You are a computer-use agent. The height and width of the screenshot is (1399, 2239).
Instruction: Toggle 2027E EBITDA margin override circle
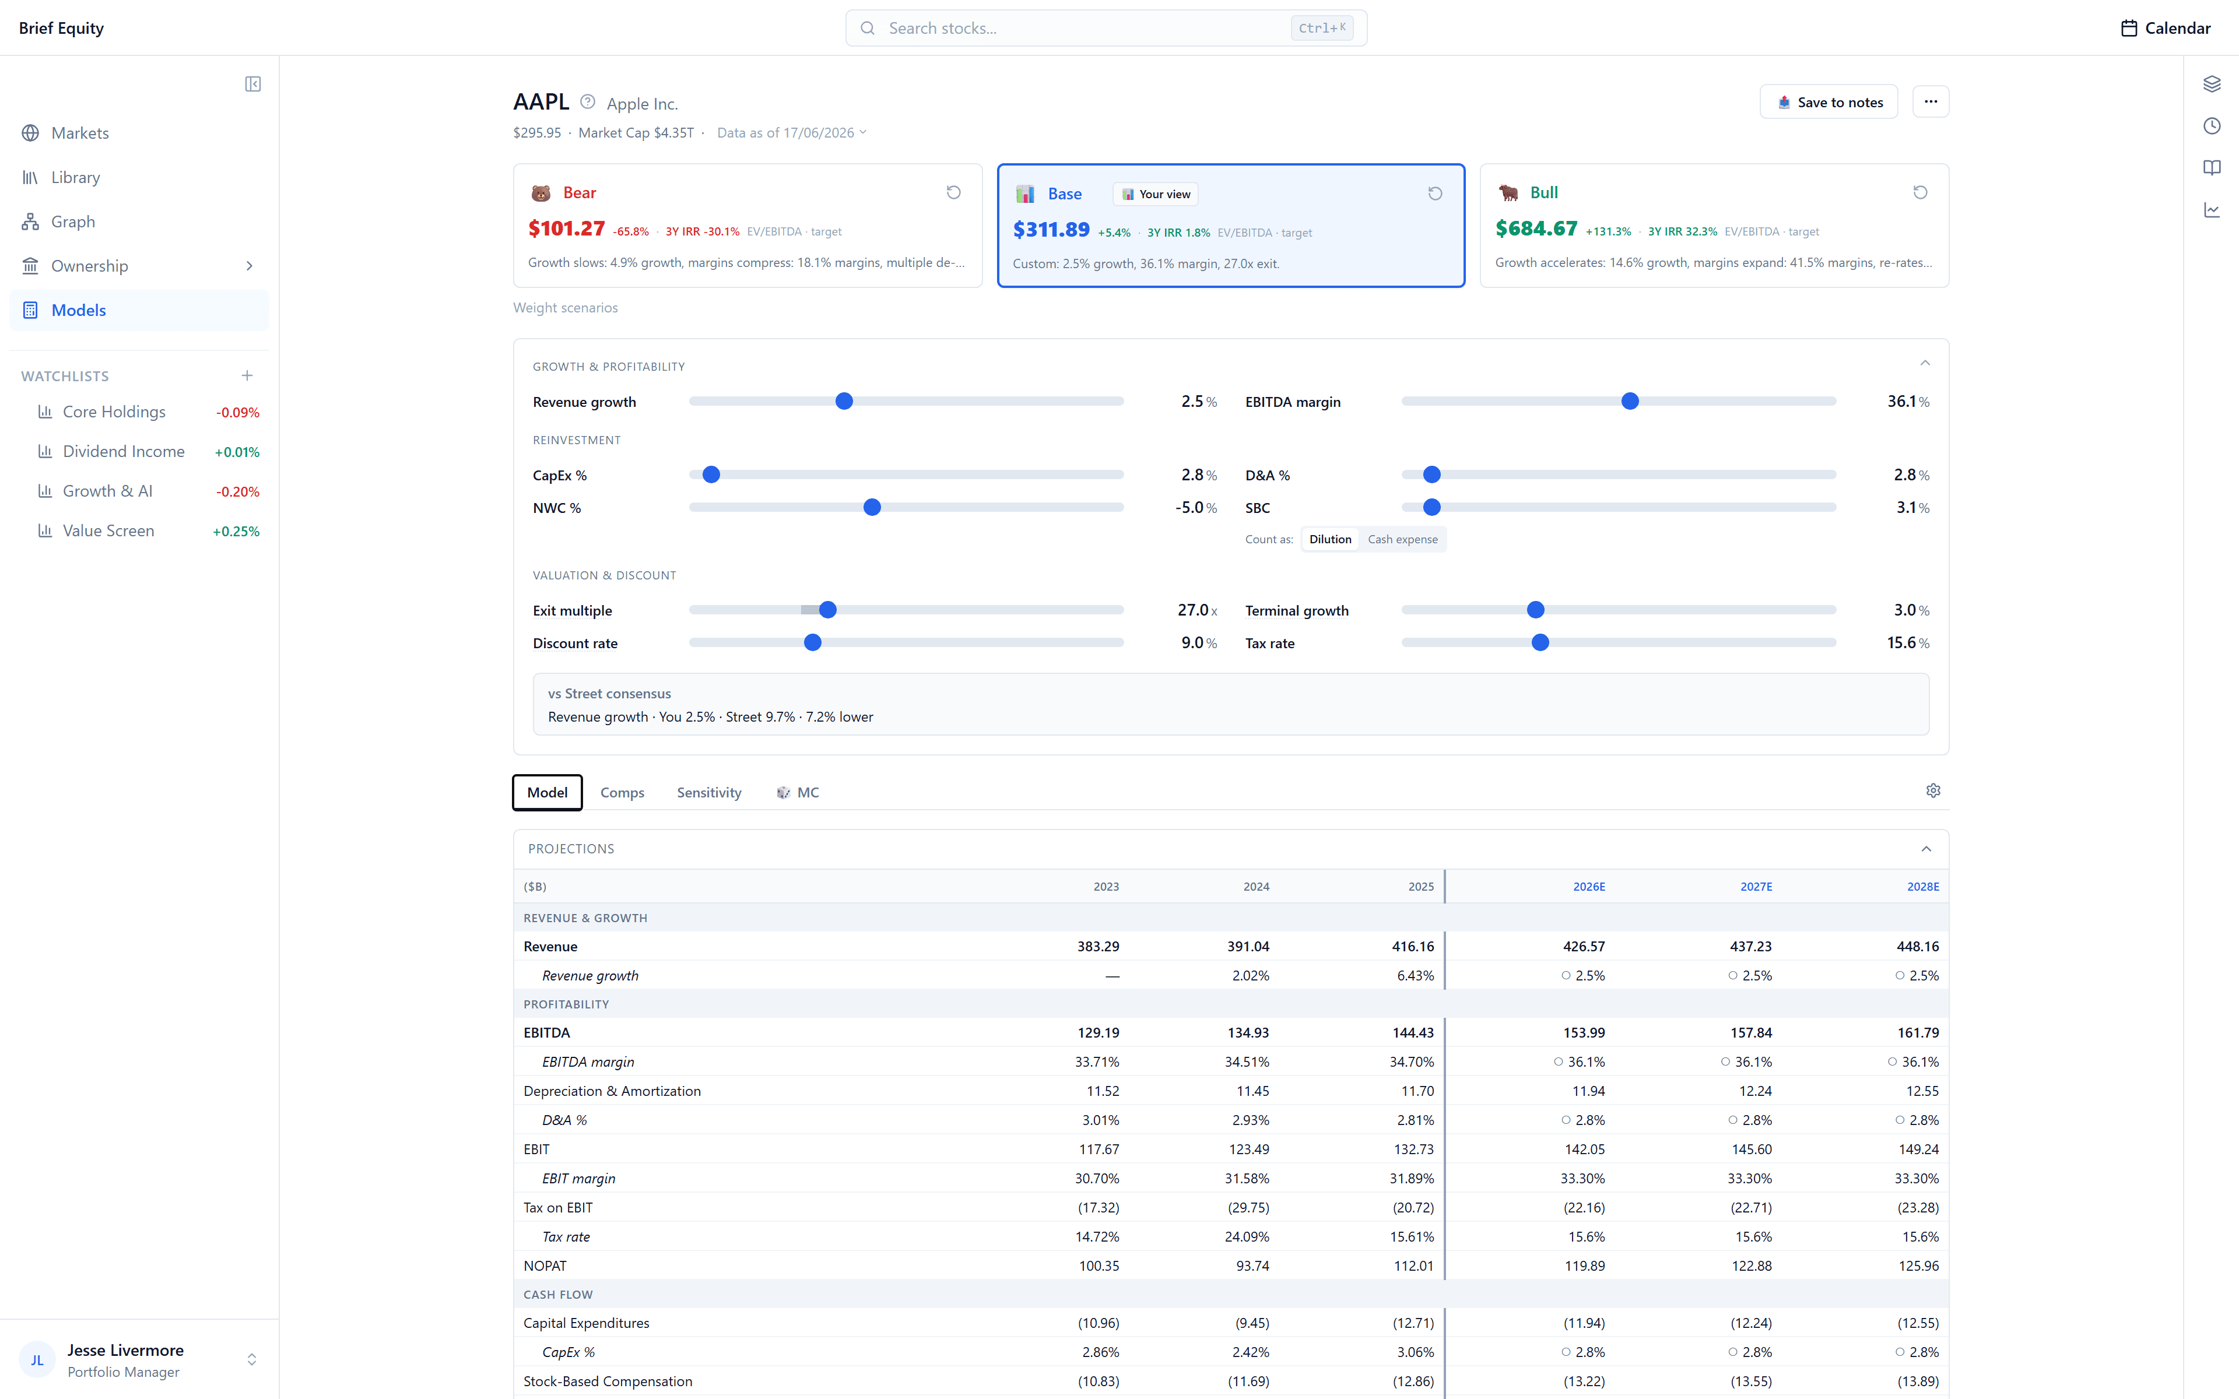pos(1725,1061)
